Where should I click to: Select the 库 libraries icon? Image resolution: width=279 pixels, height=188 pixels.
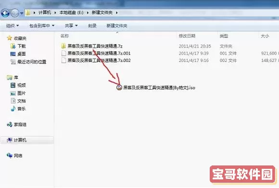(10, 78)
